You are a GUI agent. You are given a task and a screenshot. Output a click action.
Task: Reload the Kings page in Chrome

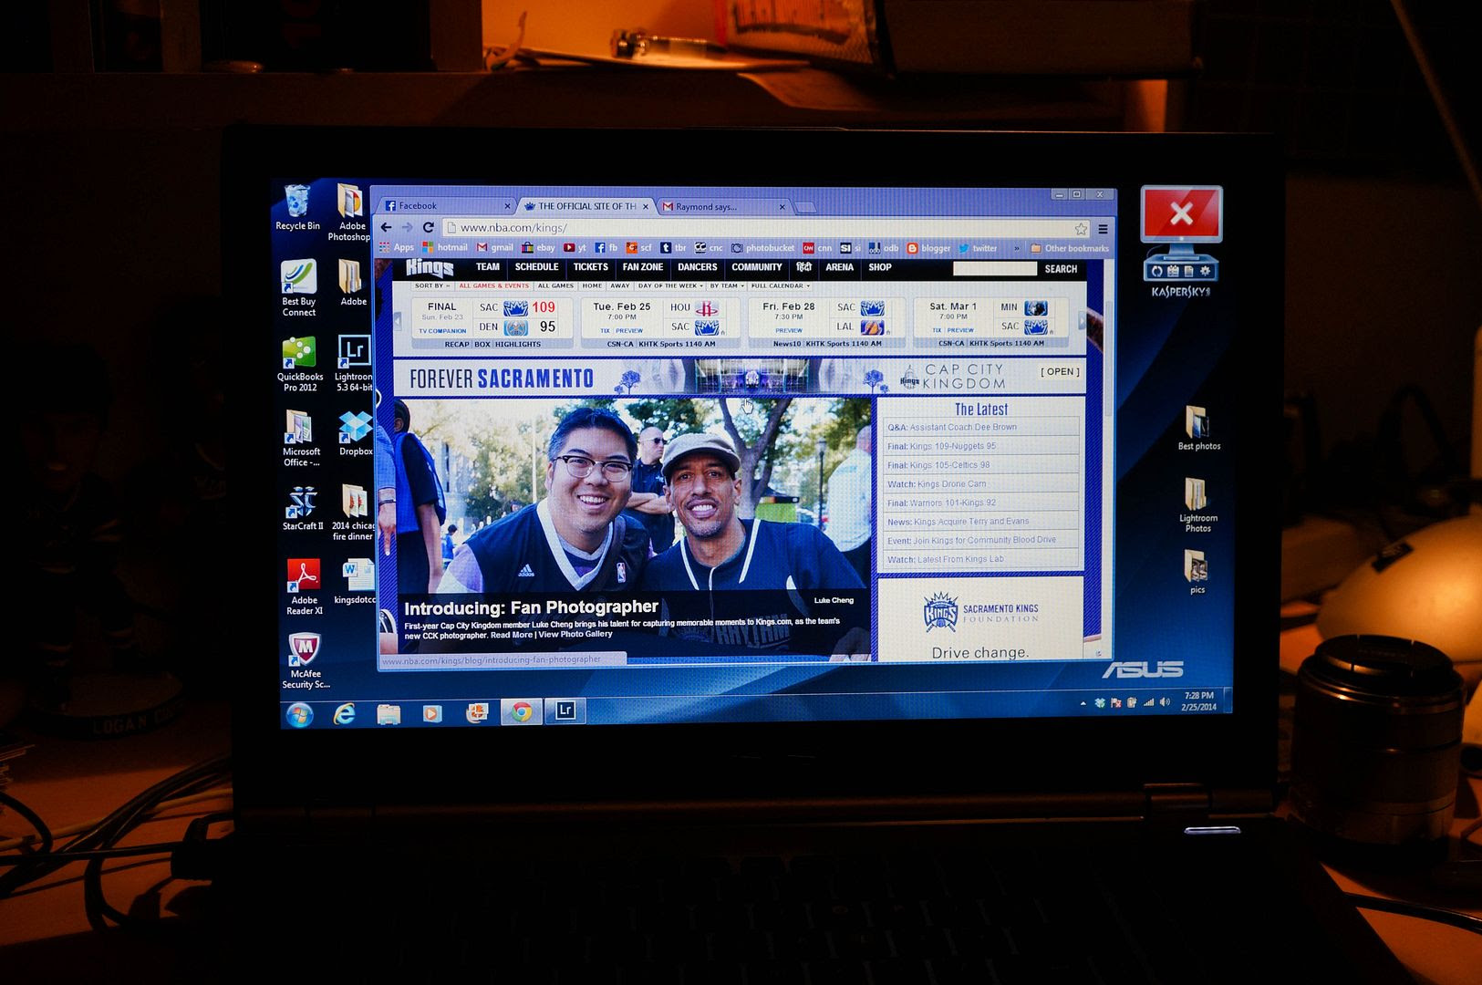click(428, 227)
